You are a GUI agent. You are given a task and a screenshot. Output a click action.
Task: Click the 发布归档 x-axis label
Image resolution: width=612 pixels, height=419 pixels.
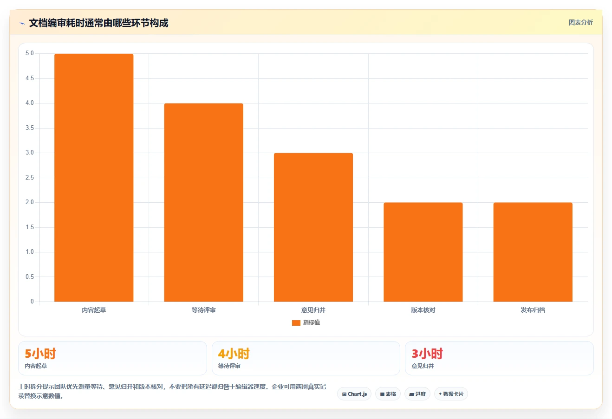pyautogui.click(x=533, y=310)
